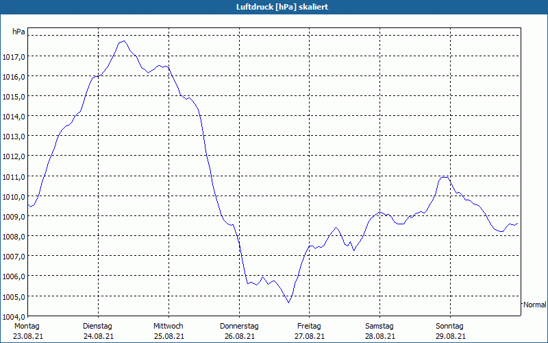
Task: Select the 1013,0 axis value
Action: pyautogui.click(x=14, y=137)
